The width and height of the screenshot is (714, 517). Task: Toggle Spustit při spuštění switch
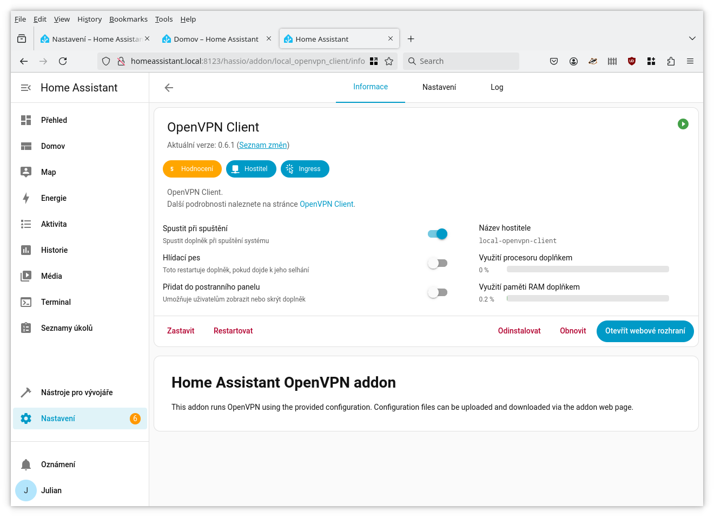438,234
